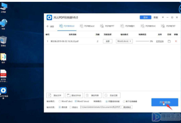Click the 登录 login button
Screen dimensions: 181x123
point(146,17)
